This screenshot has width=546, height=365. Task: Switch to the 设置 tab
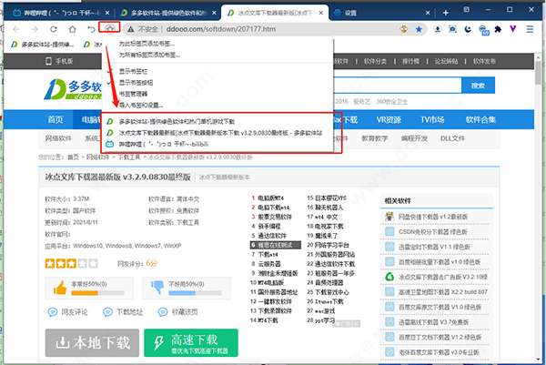click(x=379, y=13)
